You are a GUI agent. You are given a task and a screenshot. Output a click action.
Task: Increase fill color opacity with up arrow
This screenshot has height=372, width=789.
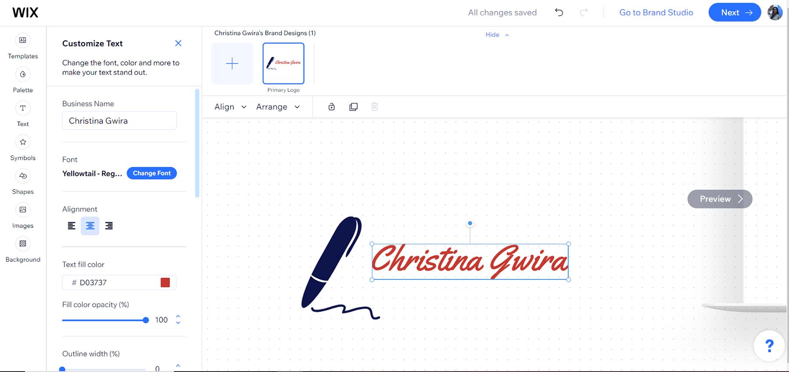coord(178,316)
